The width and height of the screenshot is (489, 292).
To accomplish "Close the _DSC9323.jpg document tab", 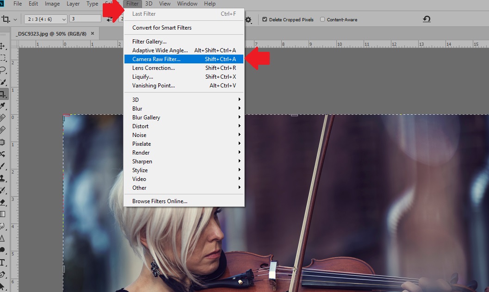I will click(93, 33).
